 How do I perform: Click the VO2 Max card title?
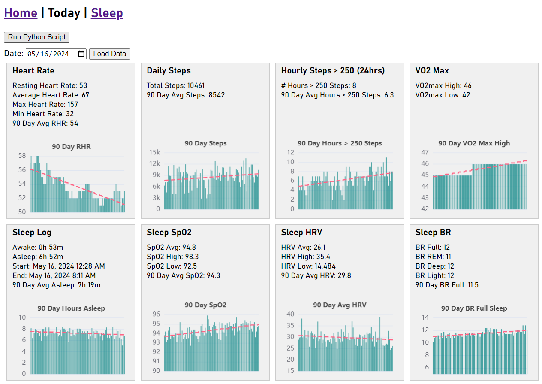pos(432,71)
